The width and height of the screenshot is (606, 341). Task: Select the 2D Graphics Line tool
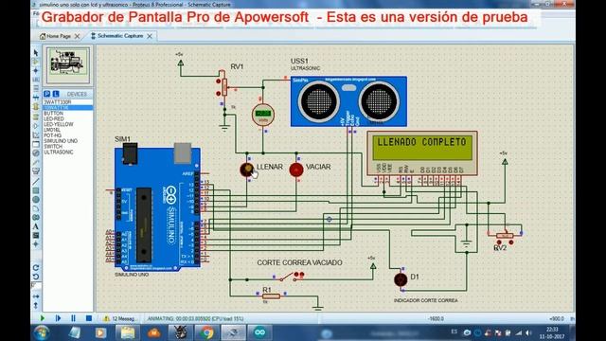tap(36, 181)
